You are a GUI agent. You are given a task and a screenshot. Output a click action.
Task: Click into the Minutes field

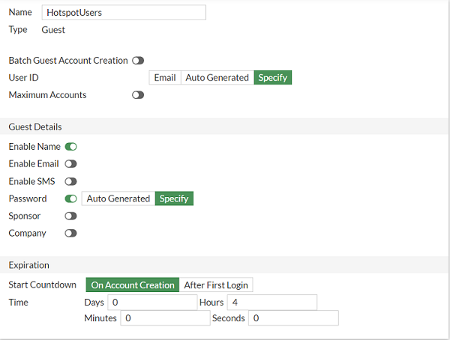click(x=164, y=318)
